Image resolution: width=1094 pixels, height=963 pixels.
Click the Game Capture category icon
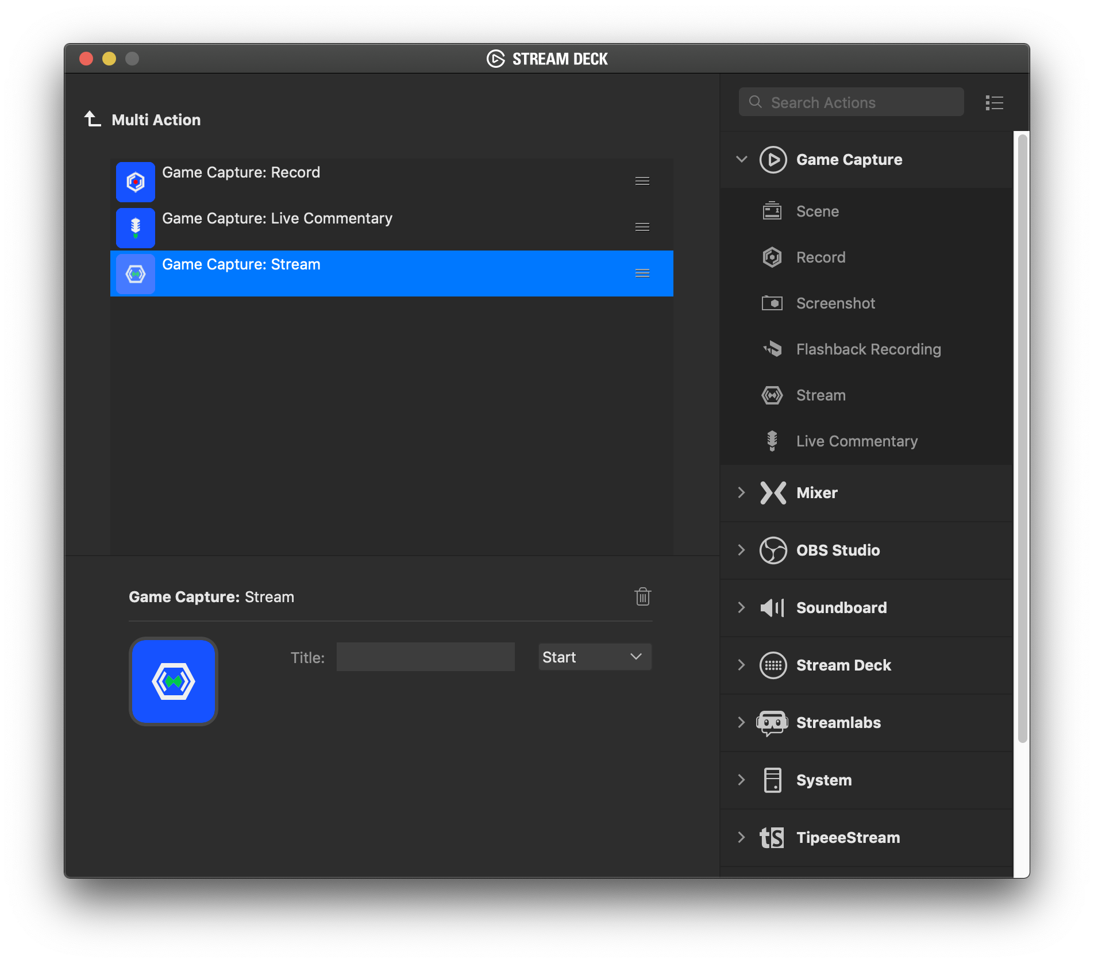773,159
